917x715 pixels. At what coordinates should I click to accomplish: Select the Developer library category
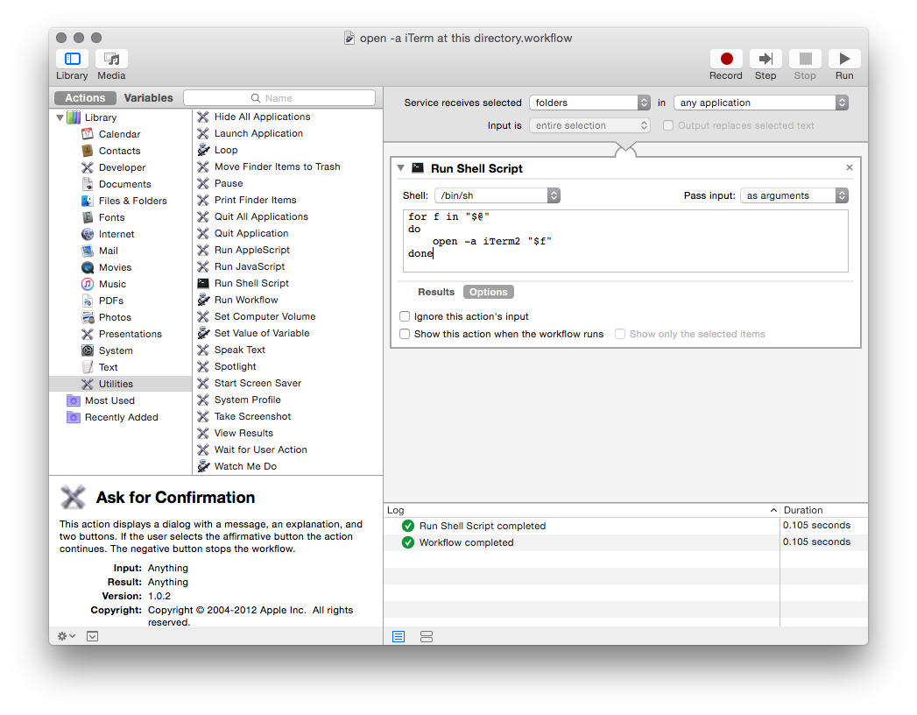[122, 167]
